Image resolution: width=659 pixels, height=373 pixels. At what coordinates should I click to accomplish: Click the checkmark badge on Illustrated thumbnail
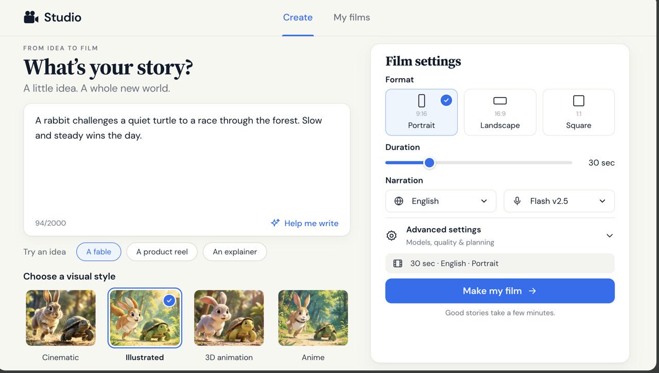pos(169,300)
